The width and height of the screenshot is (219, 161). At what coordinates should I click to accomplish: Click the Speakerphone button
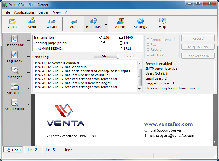(198, 56)
